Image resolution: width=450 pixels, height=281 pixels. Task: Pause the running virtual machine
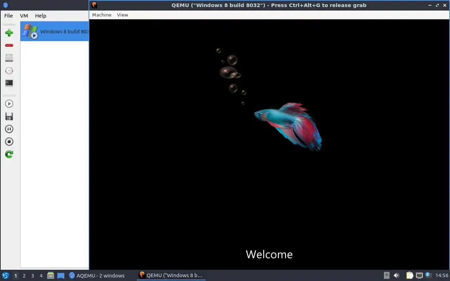coord(9,129)
